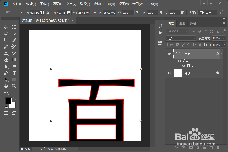Toggle lock all padlock icon
Screen dimensions: 228x152
point(200,45)
